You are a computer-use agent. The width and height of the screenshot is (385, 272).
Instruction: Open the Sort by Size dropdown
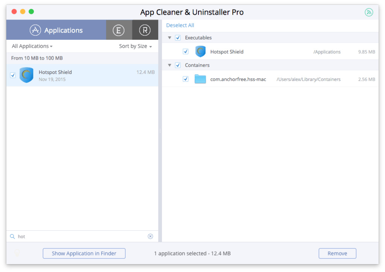135,46
